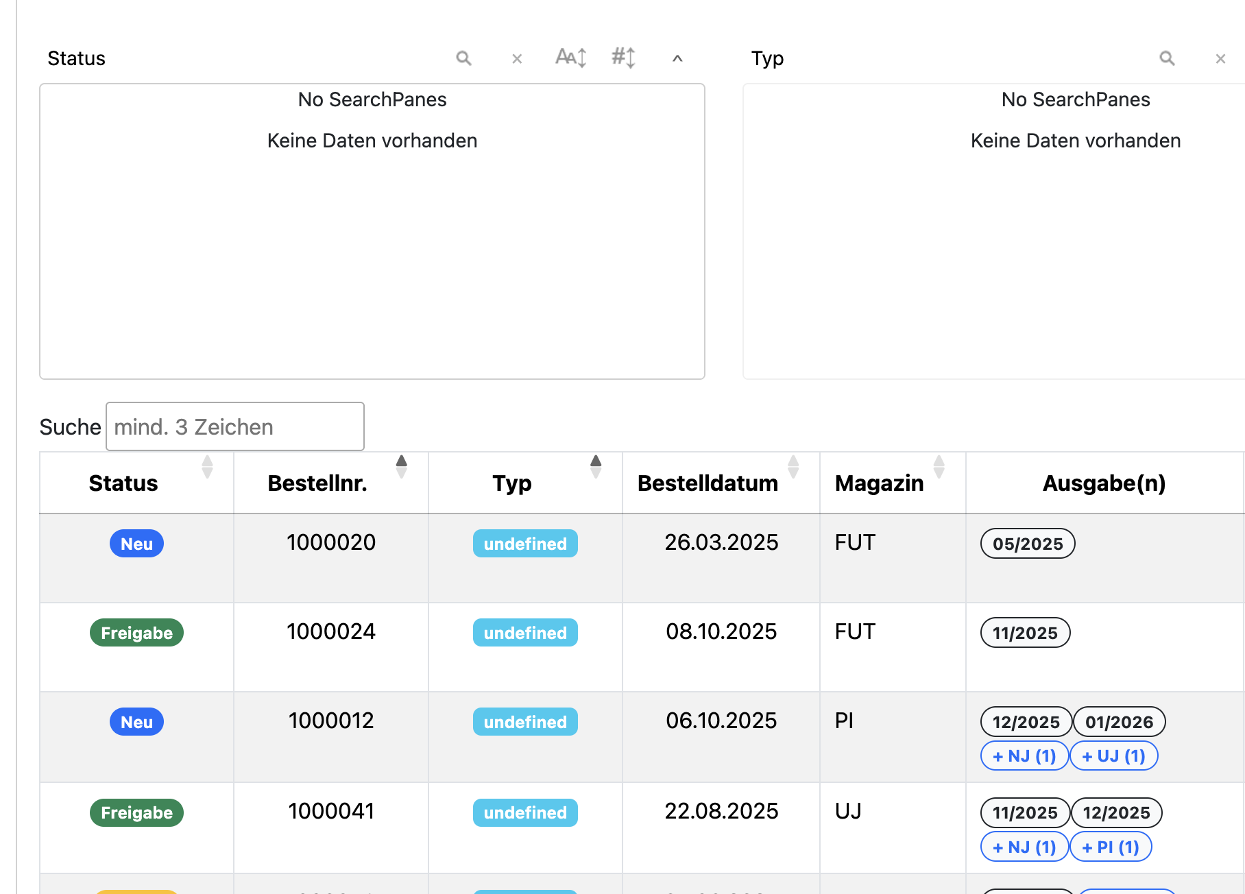Viewport: 1245px width, 894px height.
Task: Click the search icon in Typ pane
Action: [1168, 58]
